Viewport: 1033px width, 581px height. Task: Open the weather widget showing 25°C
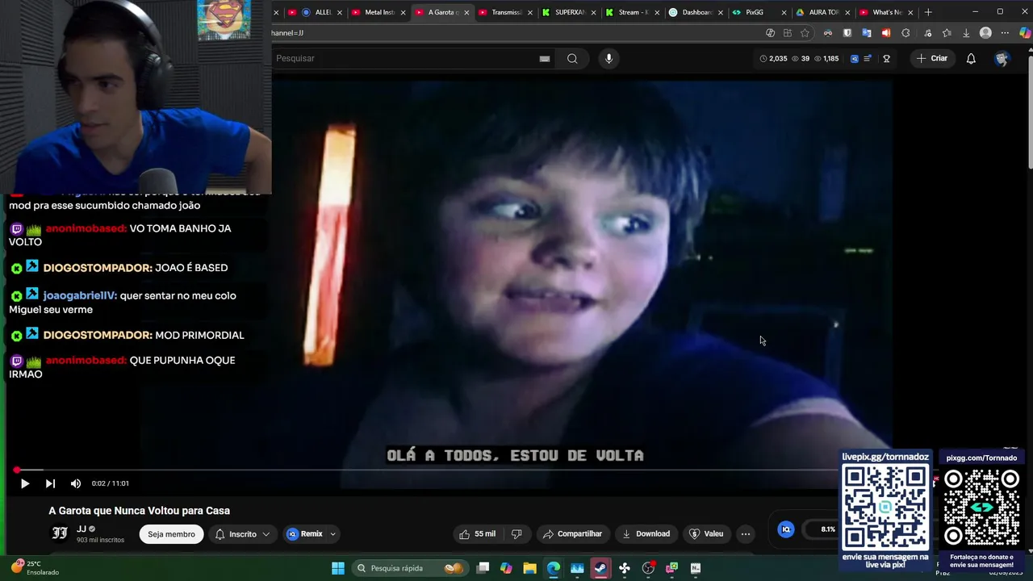click(x=34, y=568)
